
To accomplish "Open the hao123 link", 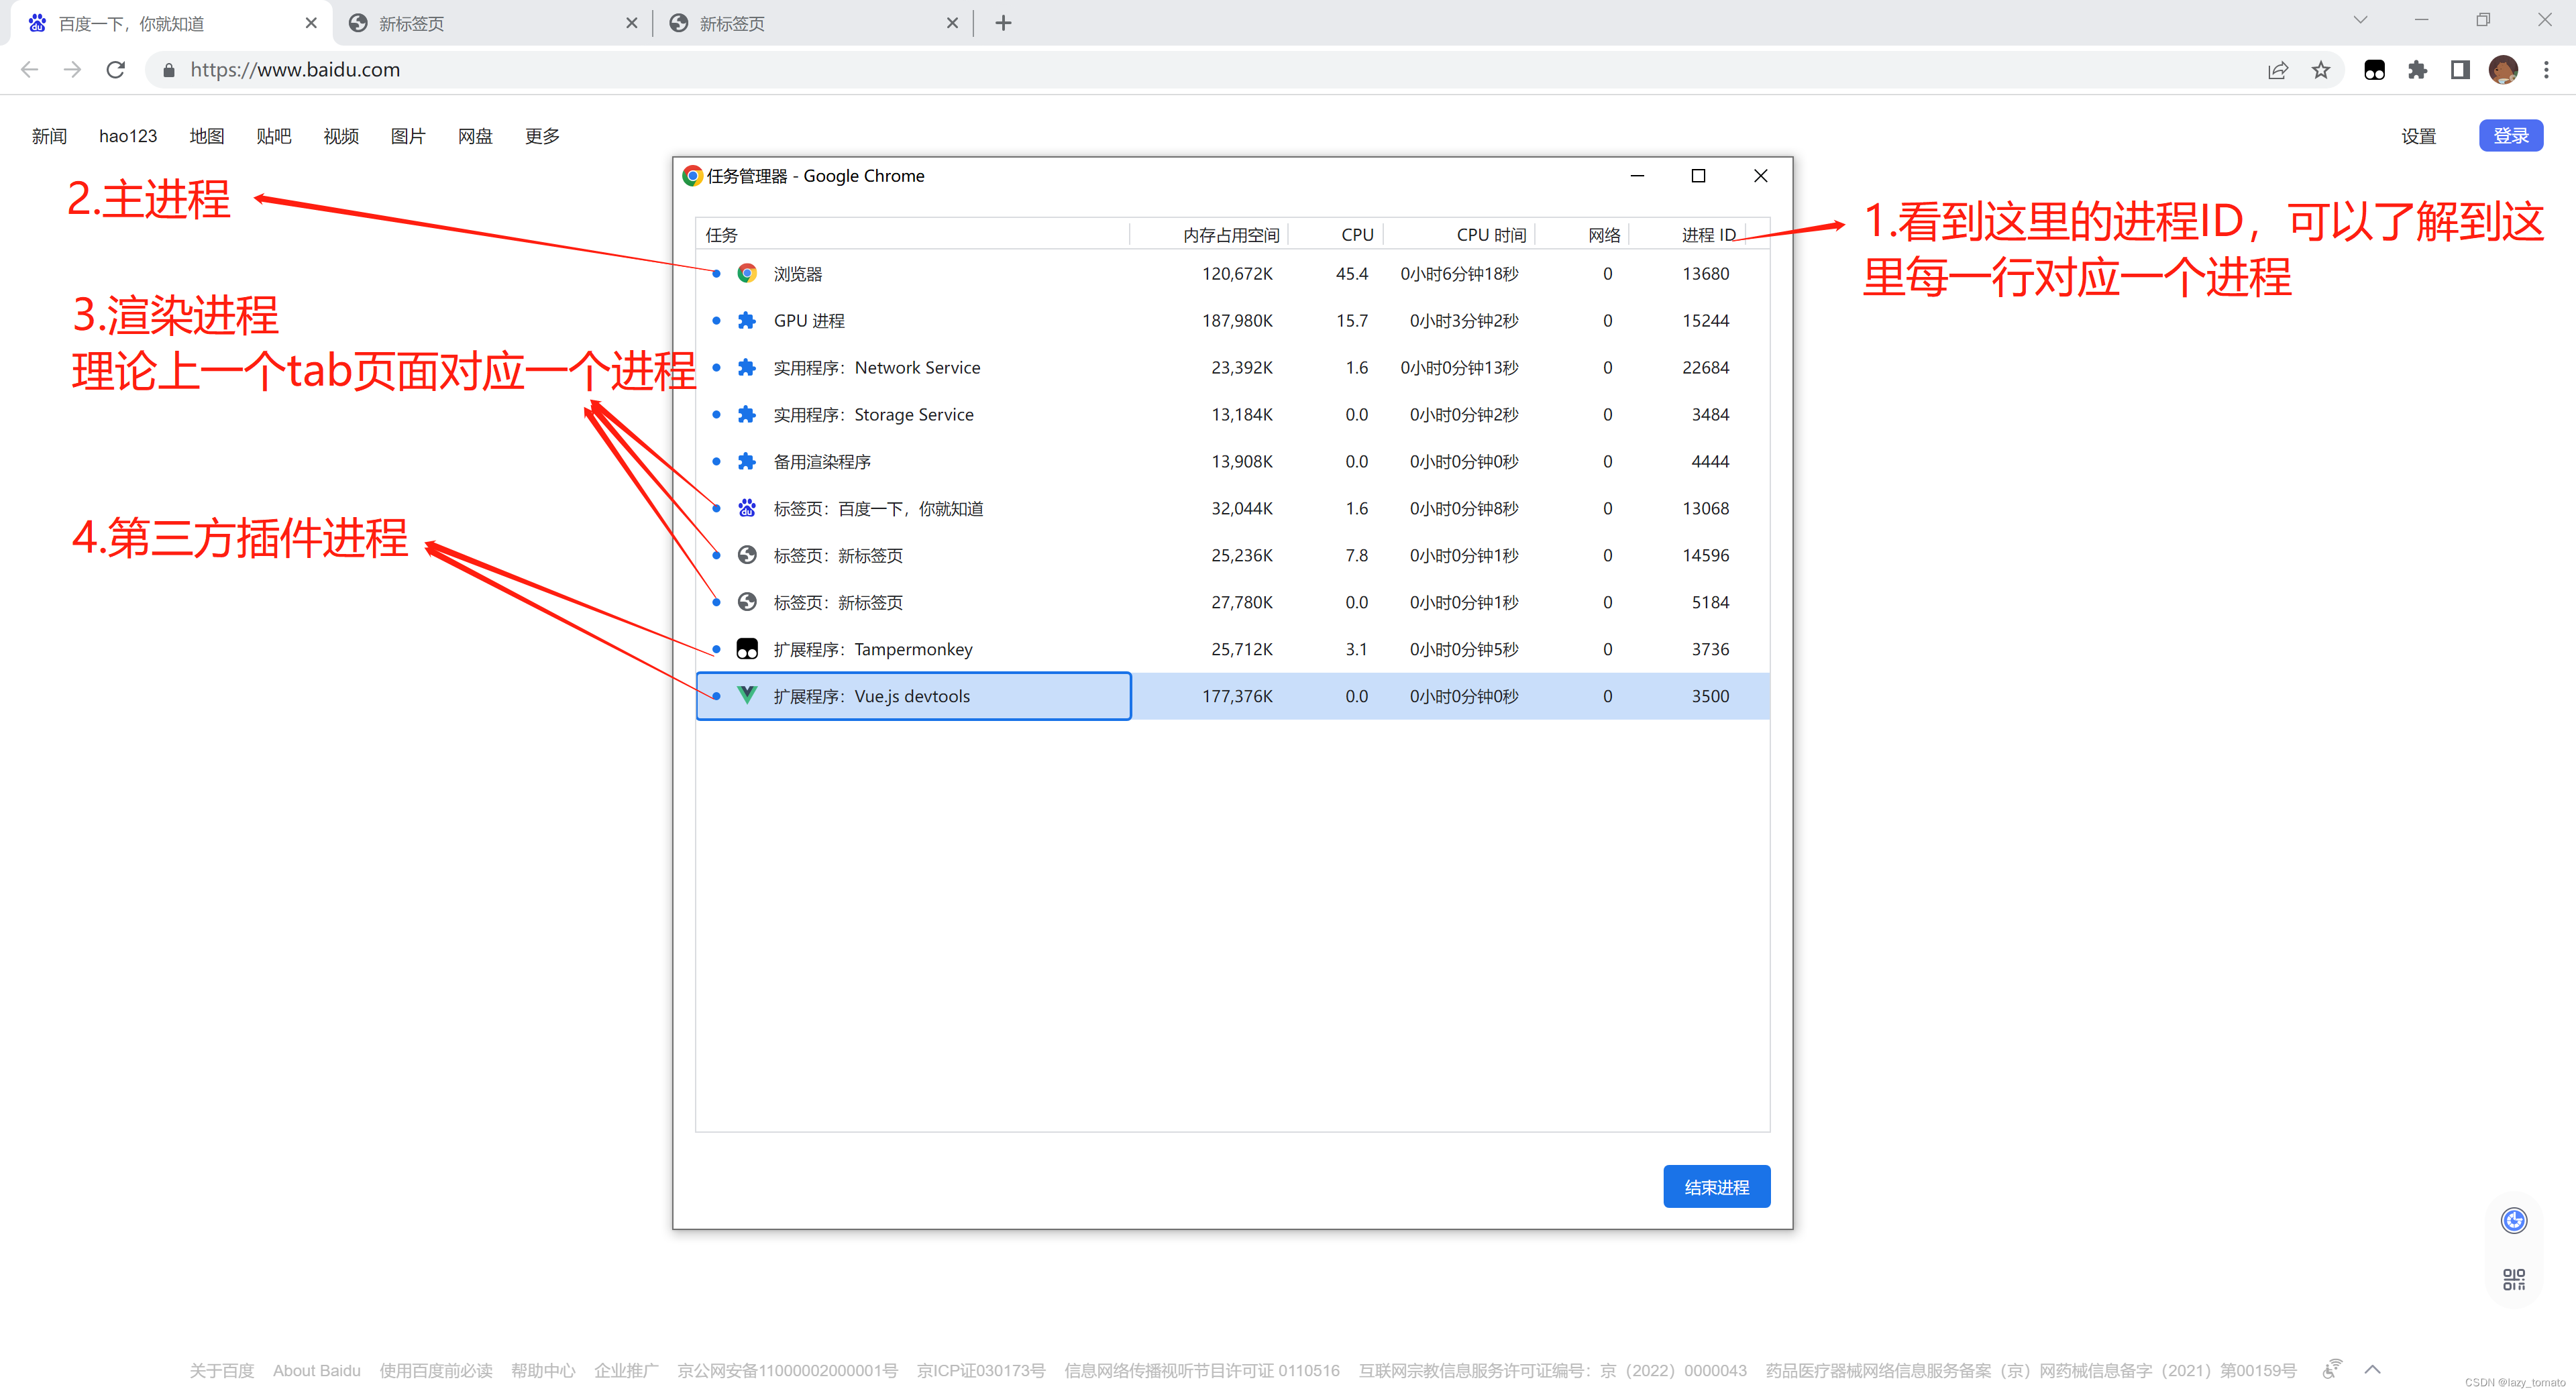I will click(128, 136).
